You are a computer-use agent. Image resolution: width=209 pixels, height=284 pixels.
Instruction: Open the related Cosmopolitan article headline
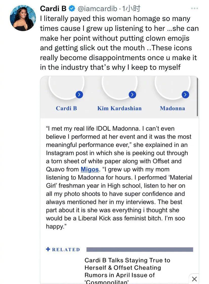point(127,271)
